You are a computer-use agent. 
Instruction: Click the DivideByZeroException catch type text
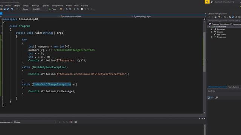coord(49,67)
